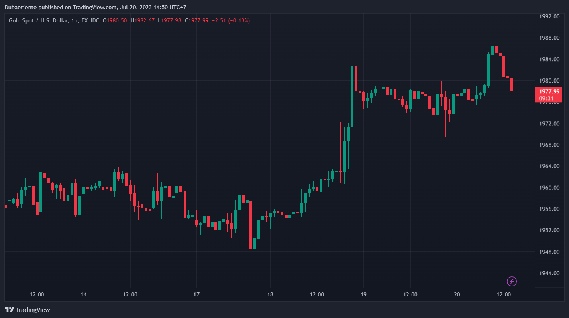Select the open value O1980.50
Viewport: 569px width, 318px height.
click(115, 20)
